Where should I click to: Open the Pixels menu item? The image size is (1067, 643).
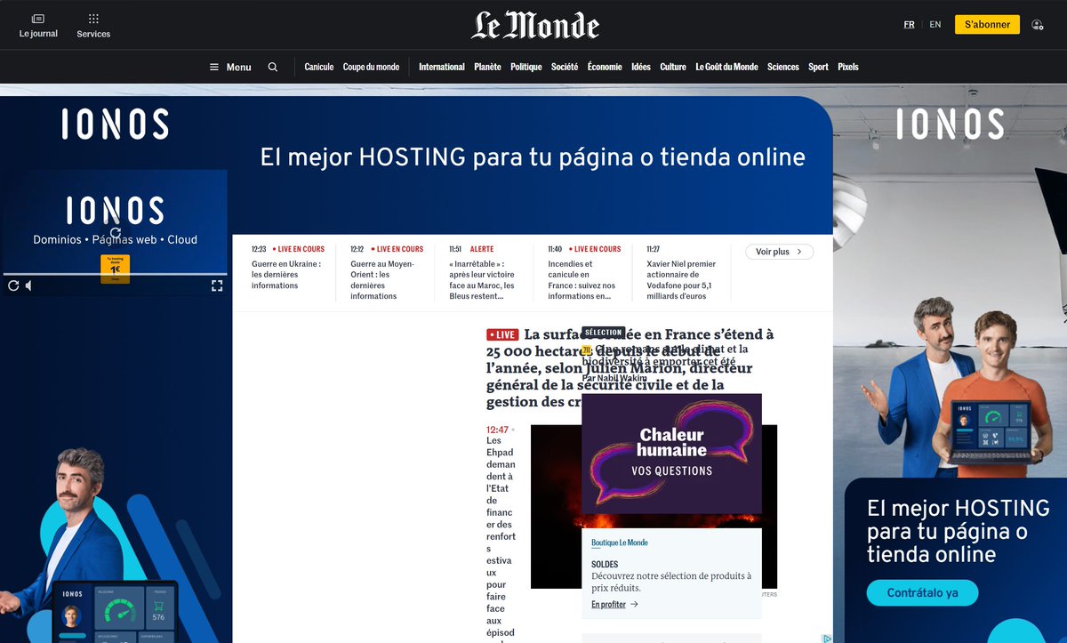point(848,67)
